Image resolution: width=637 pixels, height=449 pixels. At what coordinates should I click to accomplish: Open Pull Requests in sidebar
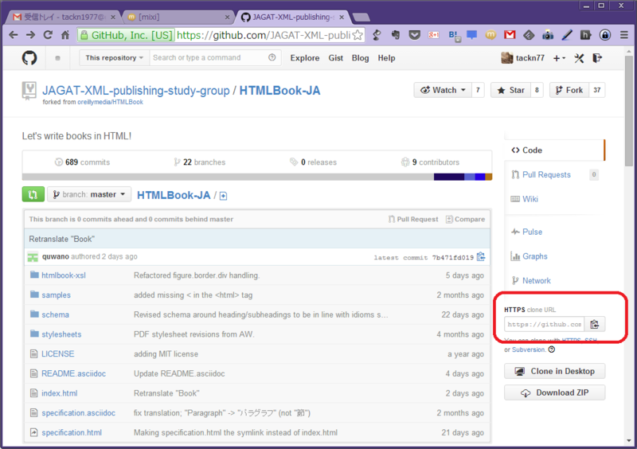546,174
